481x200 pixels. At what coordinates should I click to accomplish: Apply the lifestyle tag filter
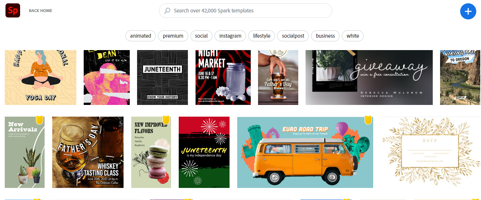[262, 36]
